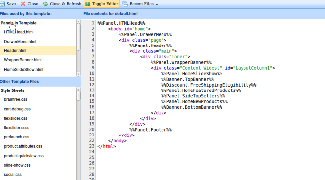Open slide-show.css stylesheet
325x180 pixels.
pos(17,165)
